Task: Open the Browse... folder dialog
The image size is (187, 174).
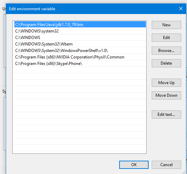Action: pyautogui.click(x=166, y=51)
